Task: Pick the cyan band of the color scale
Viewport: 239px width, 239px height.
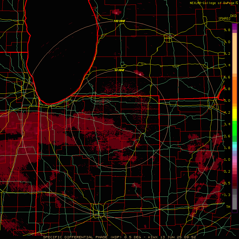Action: tap(234, 146)
